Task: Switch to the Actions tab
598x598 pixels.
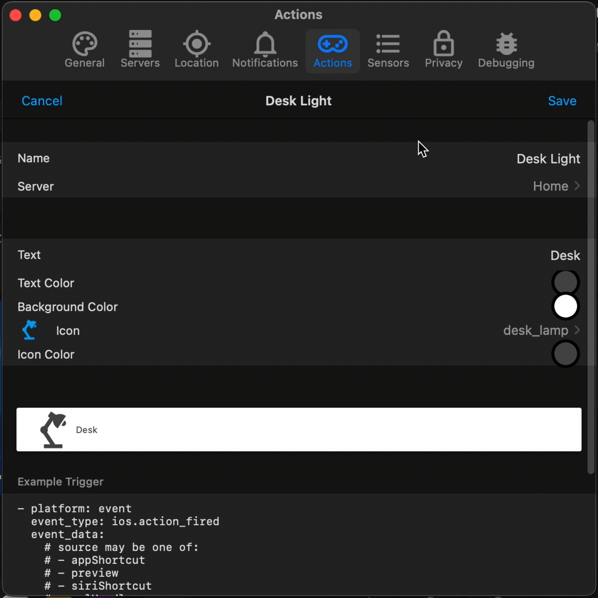Action: point(332,51)
